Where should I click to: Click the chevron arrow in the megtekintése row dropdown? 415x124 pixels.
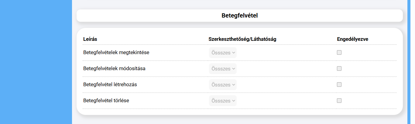[234, 53]
